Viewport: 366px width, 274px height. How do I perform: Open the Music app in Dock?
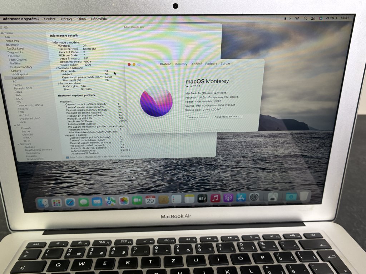coord(215,198)
